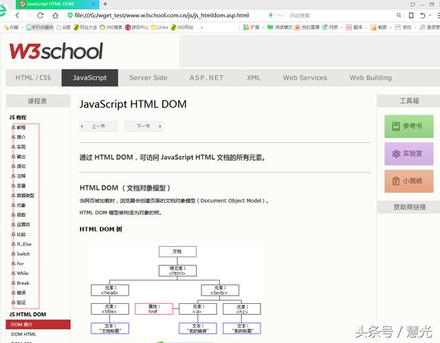Expand the undo history dropdown arrow

[x=430, y=15]
